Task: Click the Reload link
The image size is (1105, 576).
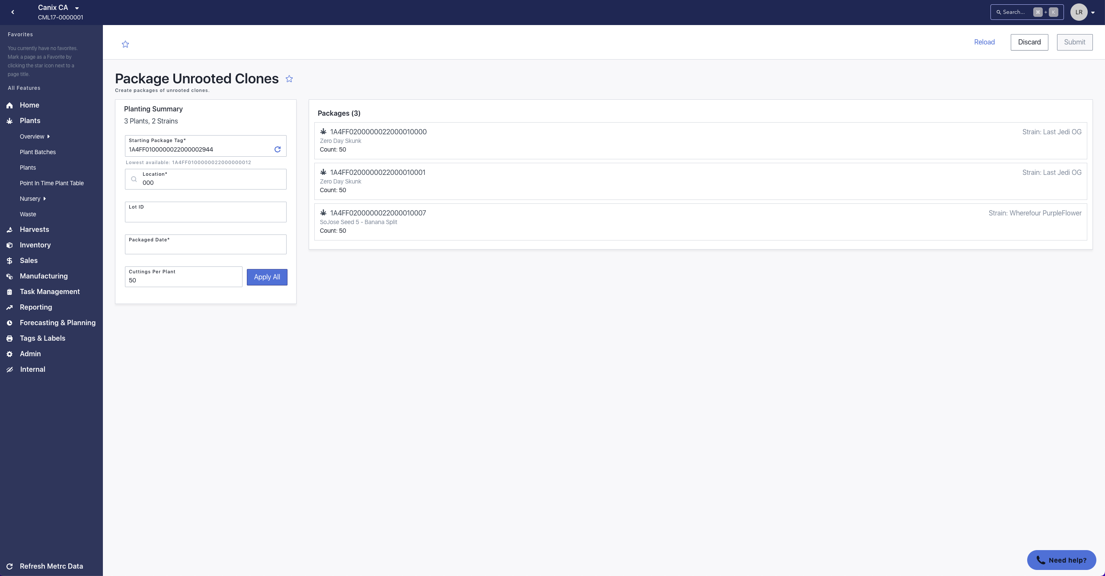Action: click(984, 42)
